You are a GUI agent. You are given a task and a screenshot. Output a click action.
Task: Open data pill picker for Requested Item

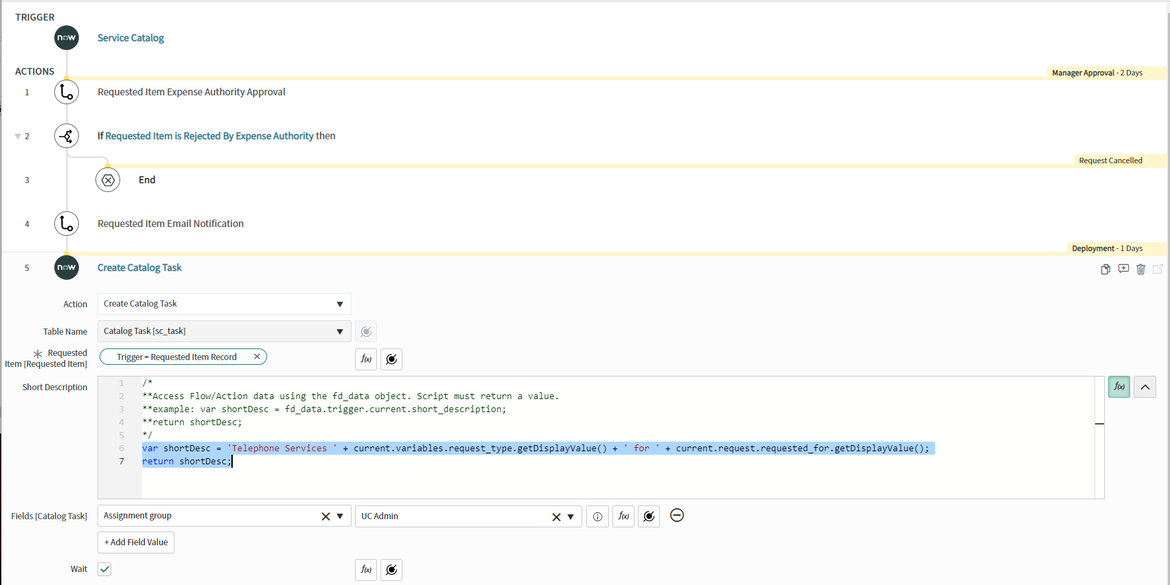click(x=391, y=359)
